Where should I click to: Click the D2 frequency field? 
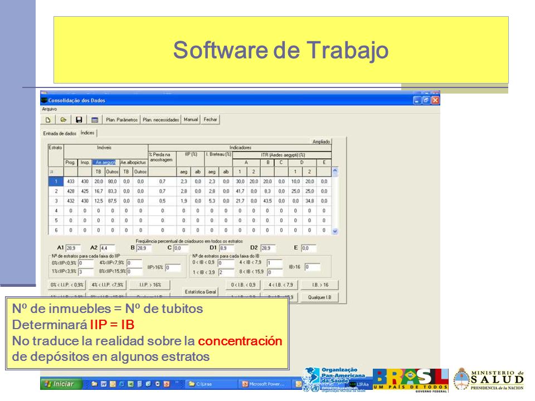(x=268, y=248)
